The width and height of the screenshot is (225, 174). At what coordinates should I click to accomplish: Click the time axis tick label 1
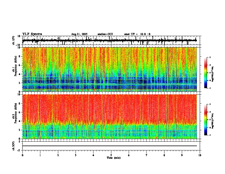coord(40,155)
